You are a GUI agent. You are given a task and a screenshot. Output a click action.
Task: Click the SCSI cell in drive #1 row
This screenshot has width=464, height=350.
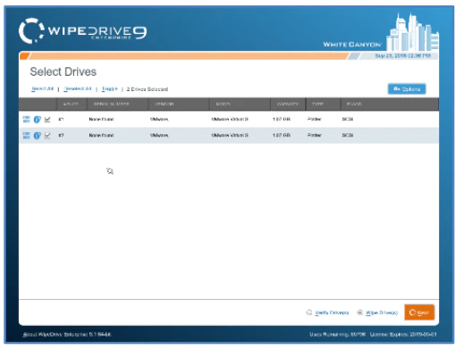(x=348, y=120)
